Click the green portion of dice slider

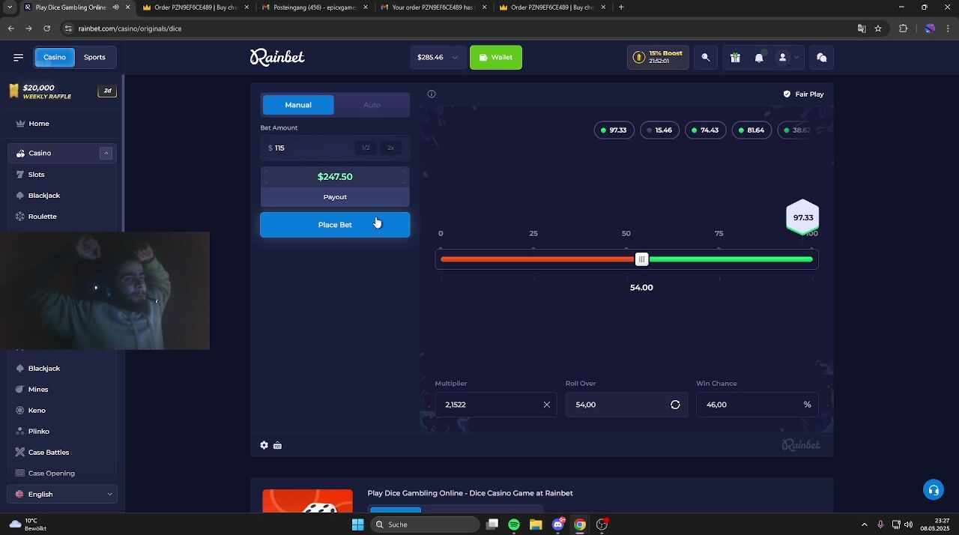pyautogui.click(x=730, y=259)
